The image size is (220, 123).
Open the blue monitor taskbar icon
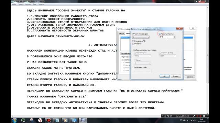pyautogui.click(x=74, y=120)
